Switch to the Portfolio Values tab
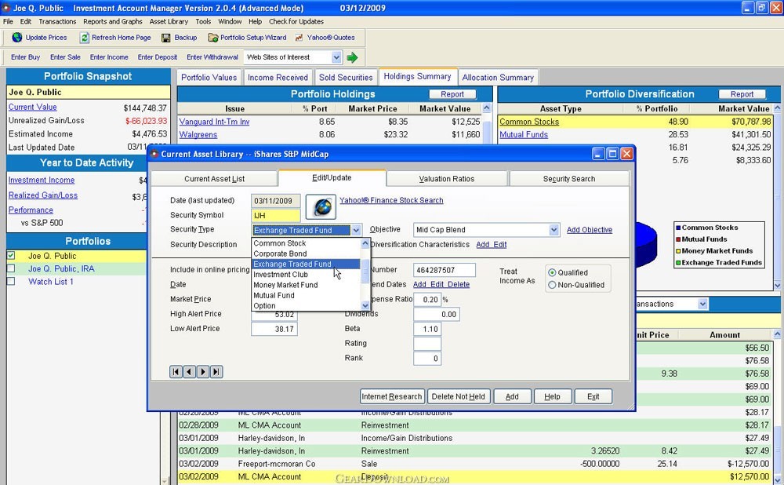This screenshot has width=784, height=485. (x=209, y=78)
